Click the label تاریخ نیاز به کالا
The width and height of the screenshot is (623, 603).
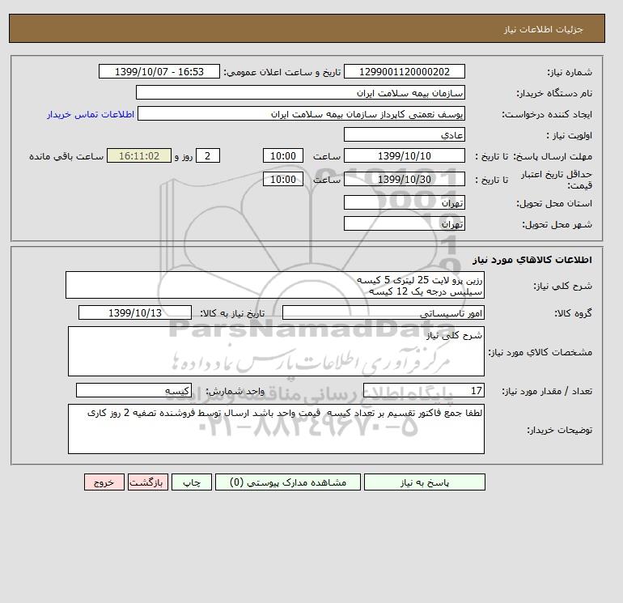point(232,313)
